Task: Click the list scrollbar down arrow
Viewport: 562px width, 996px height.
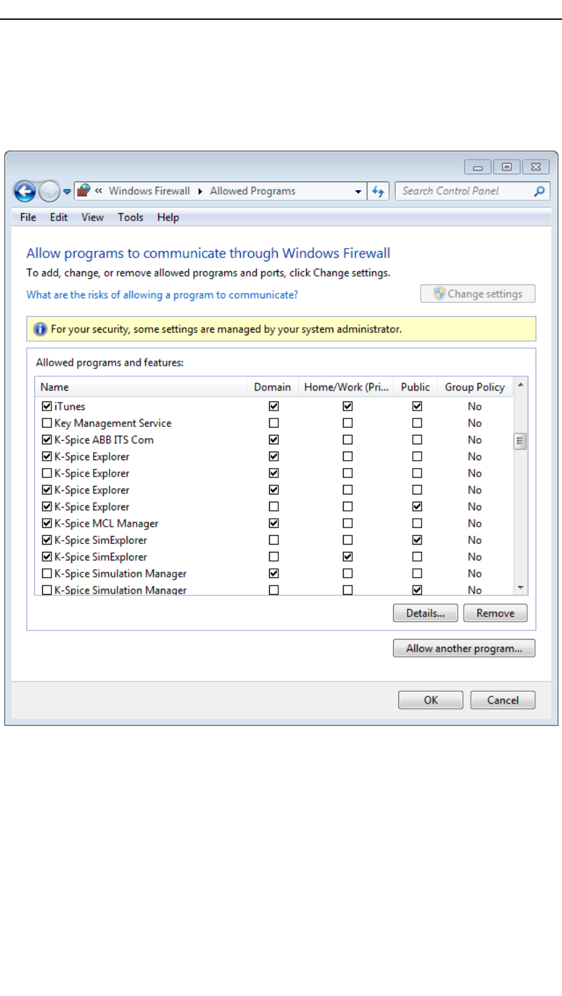Action: 520,587
